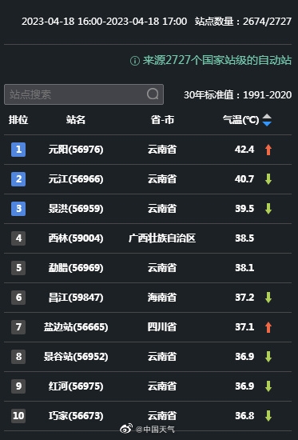Click the red up arrow beside 42.4
The image size is (298, 440).
pyautogui.click(x=268, y=150)
